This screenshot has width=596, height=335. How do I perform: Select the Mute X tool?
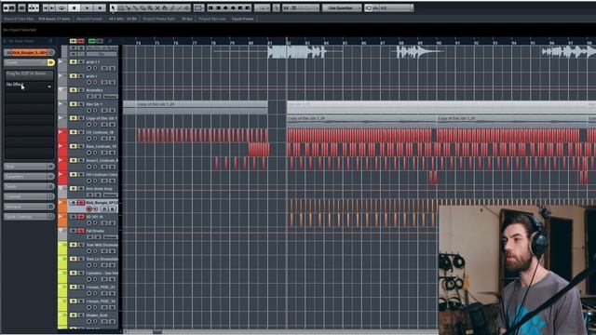tap(157, 7)
